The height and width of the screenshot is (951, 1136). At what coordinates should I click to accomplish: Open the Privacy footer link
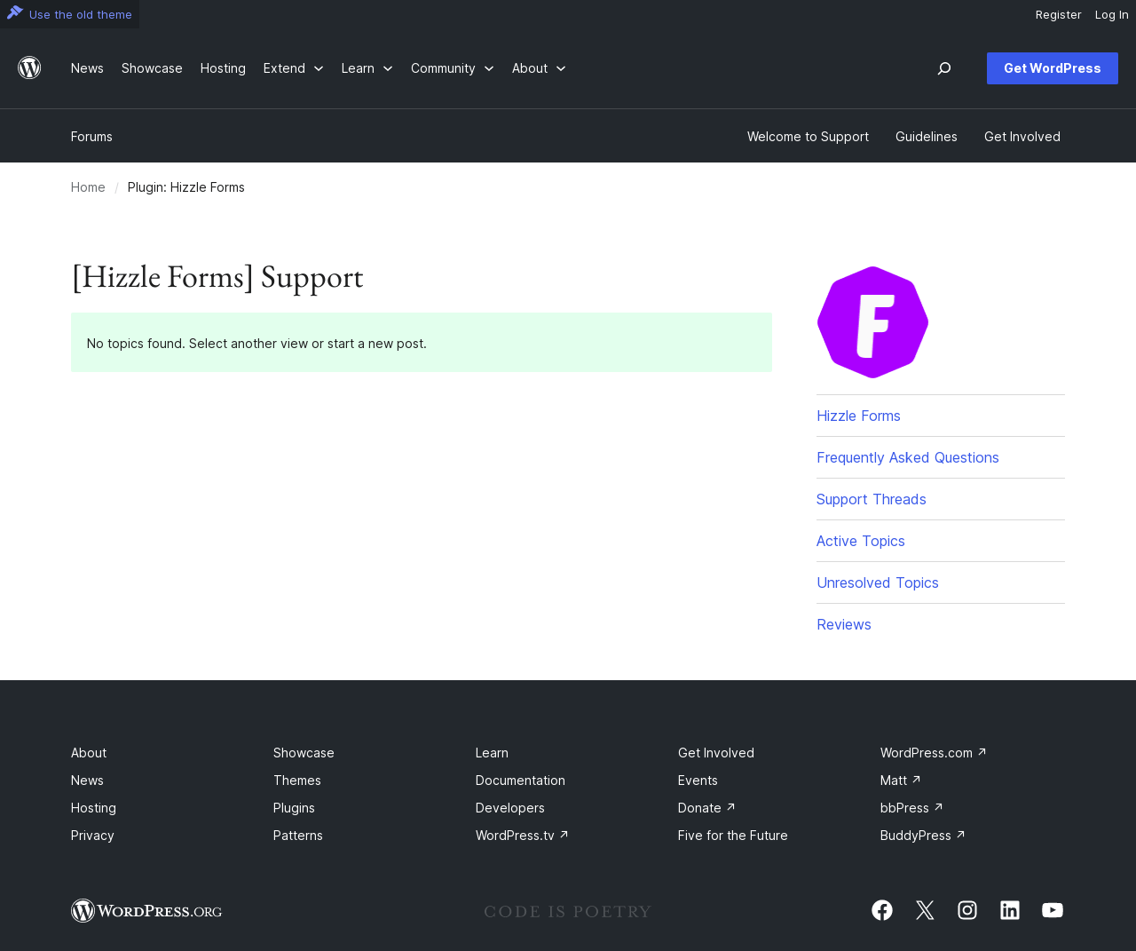[x=92, y=836]
